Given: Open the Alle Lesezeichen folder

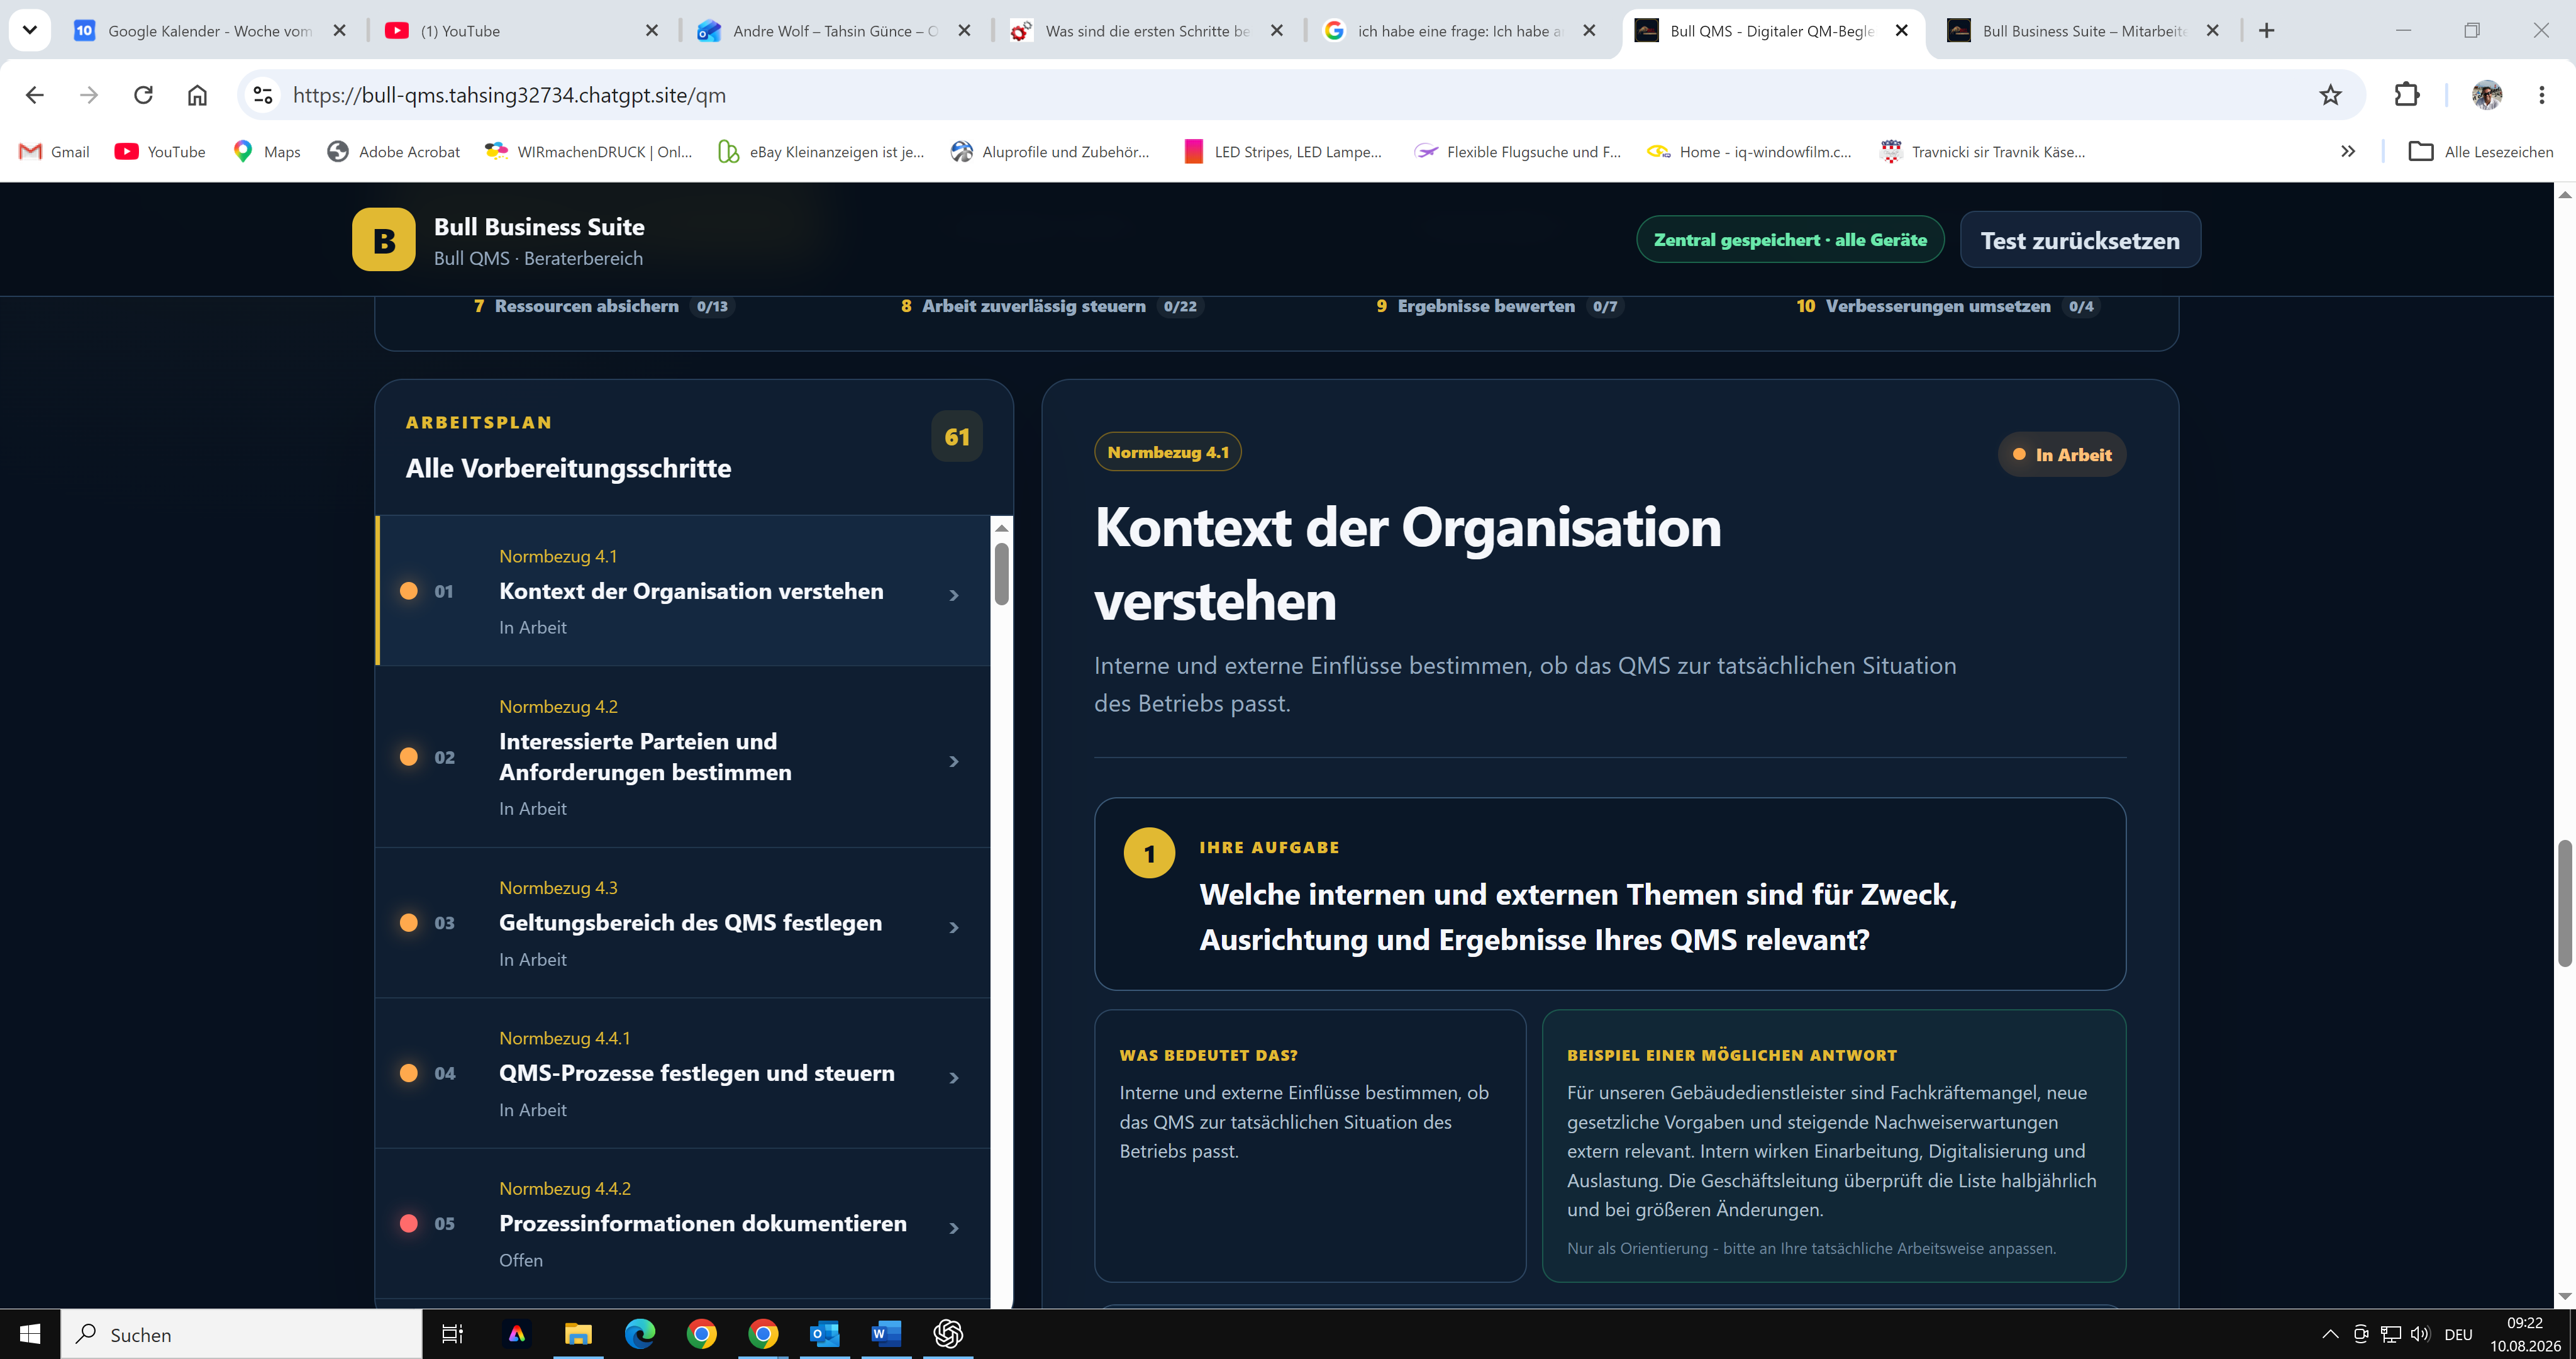Looking at the screenshot, I should pyautogui.click(x=2481, y=151).
